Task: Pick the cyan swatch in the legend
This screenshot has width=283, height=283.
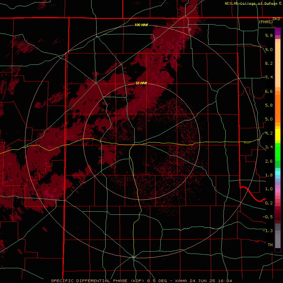Action: coord(278,173)
